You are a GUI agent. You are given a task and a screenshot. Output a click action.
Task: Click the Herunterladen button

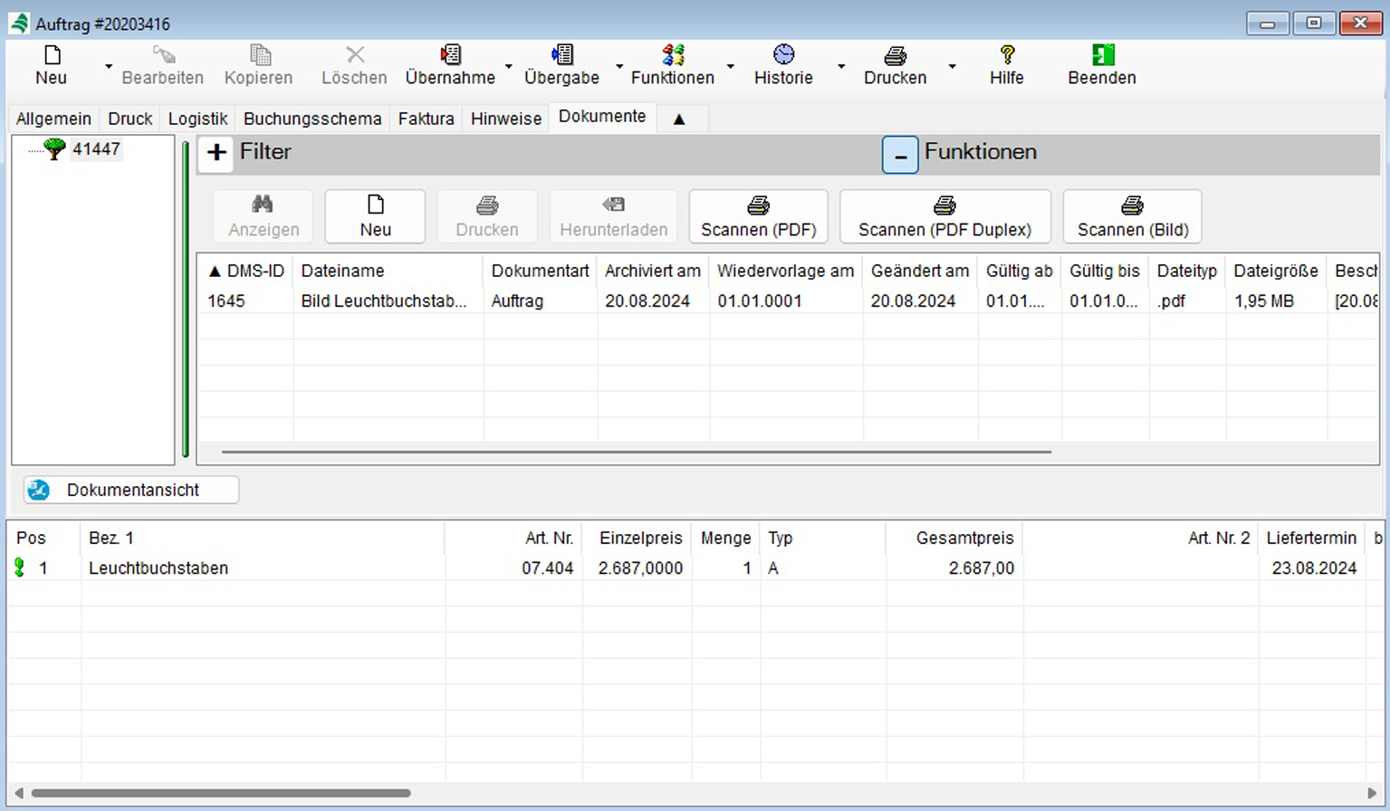[613, 216]
